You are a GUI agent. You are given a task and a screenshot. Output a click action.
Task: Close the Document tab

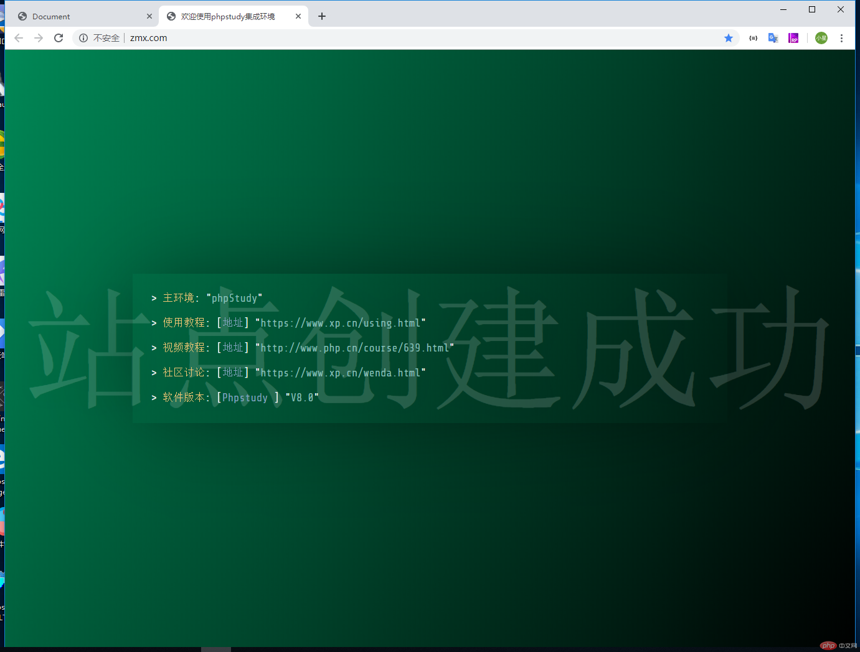[x=149, y=16]
